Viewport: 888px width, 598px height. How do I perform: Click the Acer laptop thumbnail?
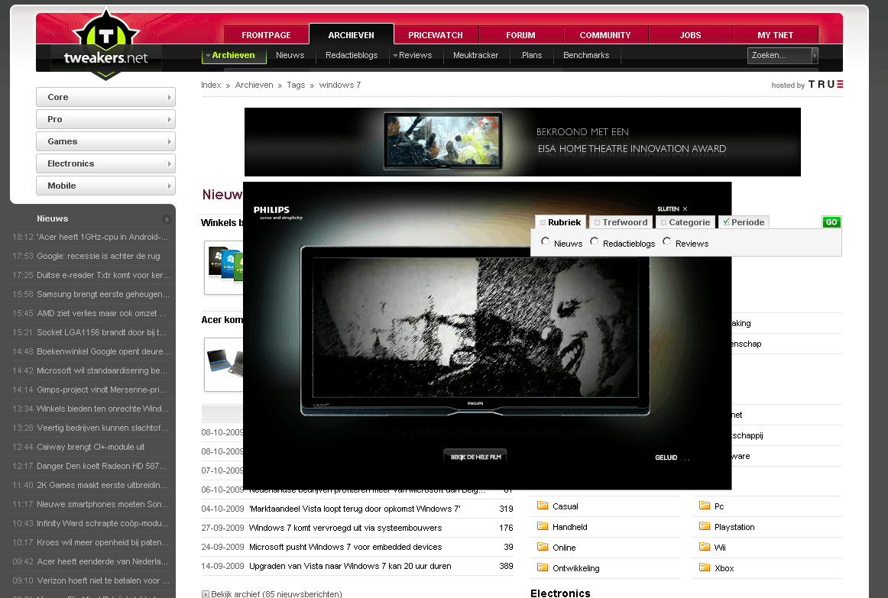224,365
